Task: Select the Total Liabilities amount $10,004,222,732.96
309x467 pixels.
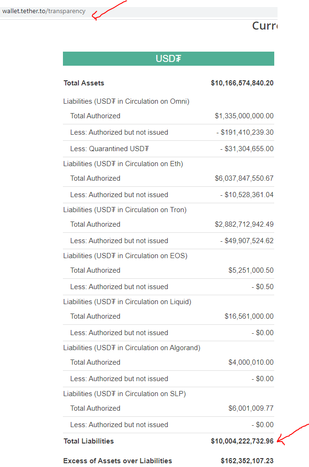Action: pos(242,441)
